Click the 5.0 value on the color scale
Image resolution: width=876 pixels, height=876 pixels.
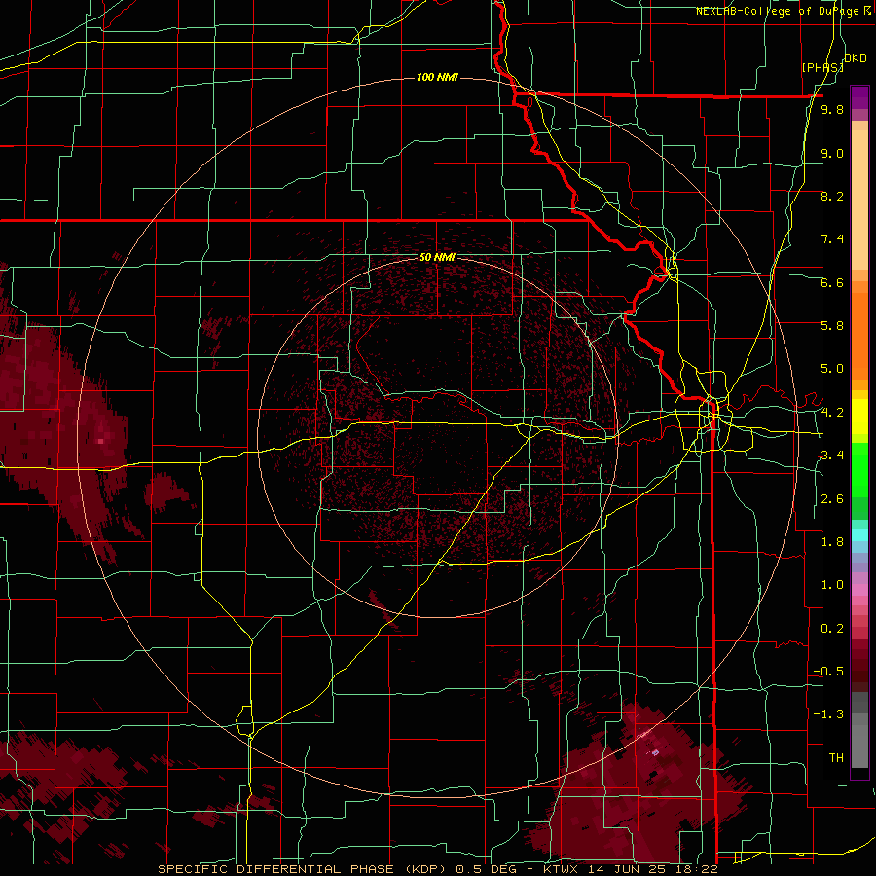832,369
